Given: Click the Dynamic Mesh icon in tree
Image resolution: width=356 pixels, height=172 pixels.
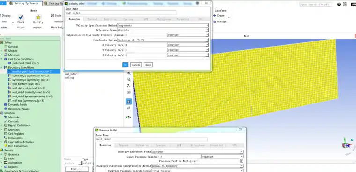Looking at the screenshot, I should (x=6, y=105).
